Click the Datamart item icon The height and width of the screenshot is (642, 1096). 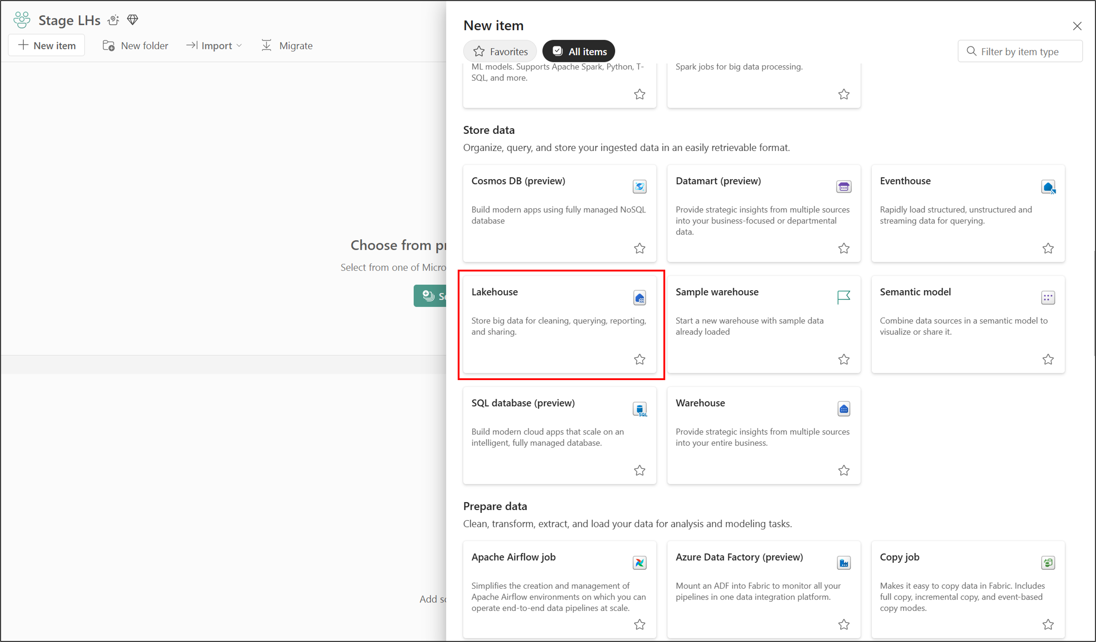pyautogui.click(x=843, y=186)
